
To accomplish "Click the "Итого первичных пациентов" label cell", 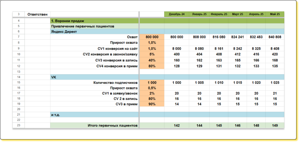I will (94, 126).
